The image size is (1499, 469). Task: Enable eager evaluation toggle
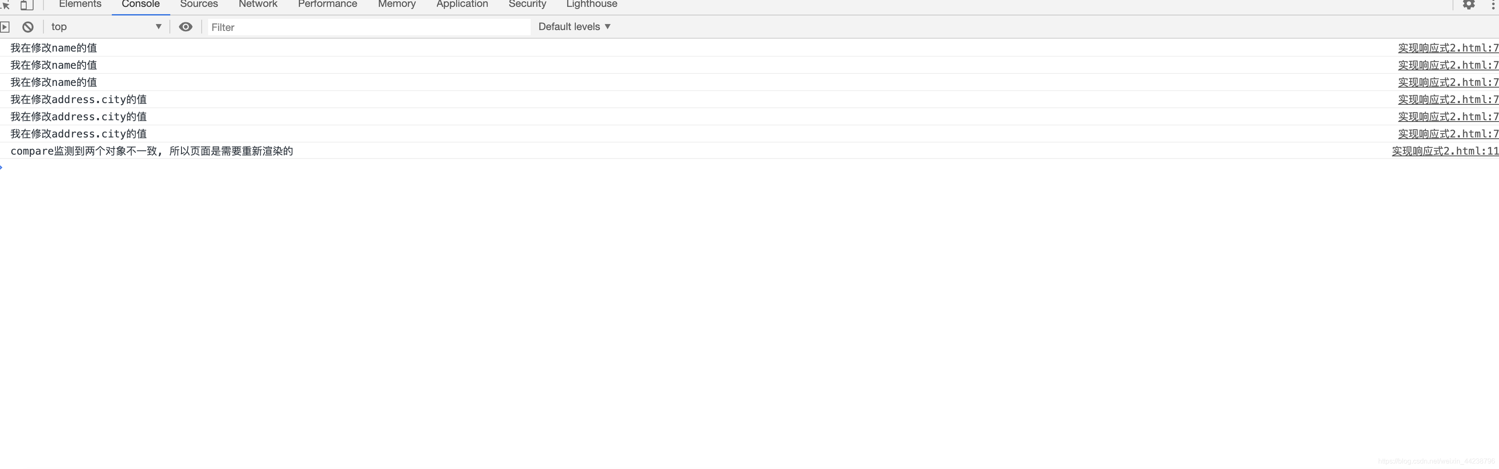point(185,26)
